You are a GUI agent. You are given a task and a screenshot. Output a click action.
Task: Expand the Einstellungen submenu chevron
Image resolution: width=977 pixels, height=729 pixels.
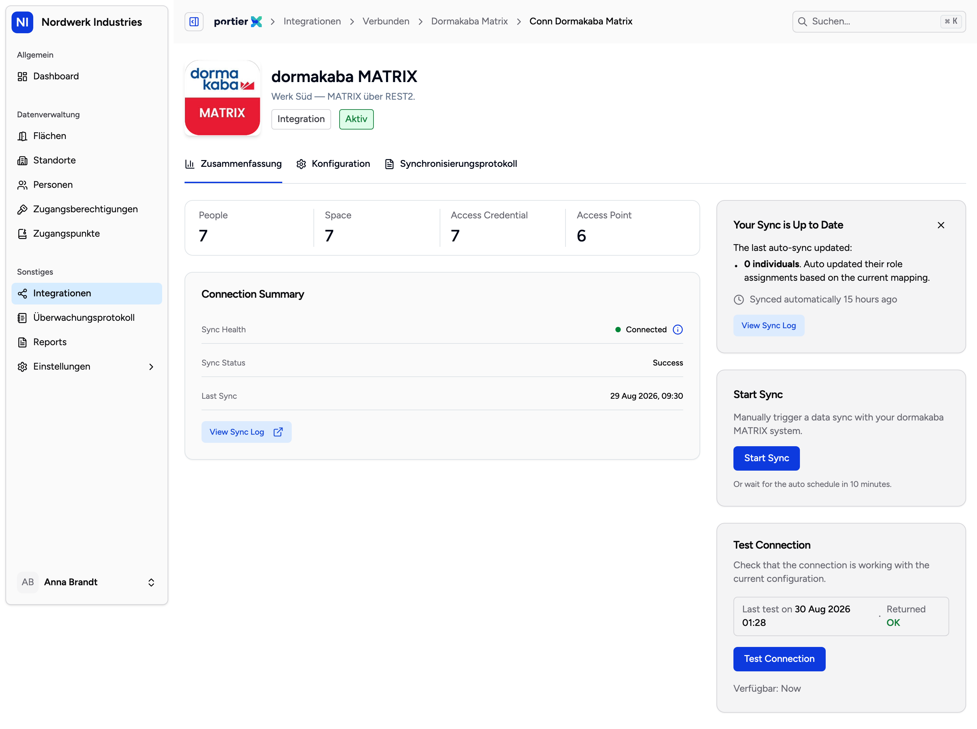tap(151, 367)
